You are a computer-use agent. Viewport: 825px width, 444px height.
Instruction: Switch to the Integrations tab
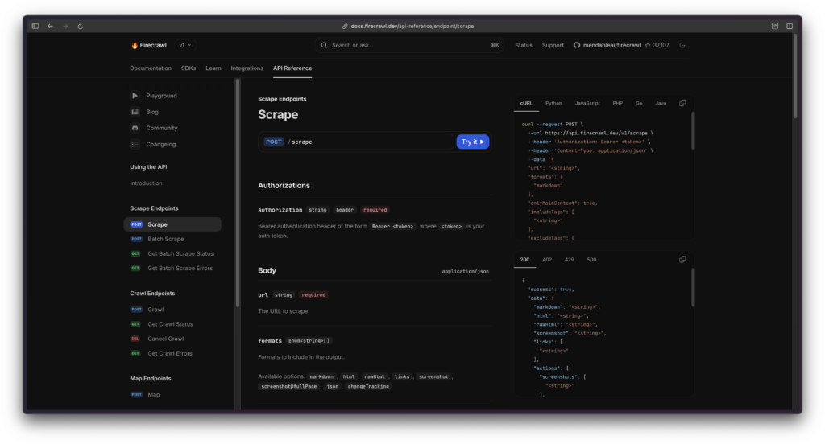(x=247, y=68)
